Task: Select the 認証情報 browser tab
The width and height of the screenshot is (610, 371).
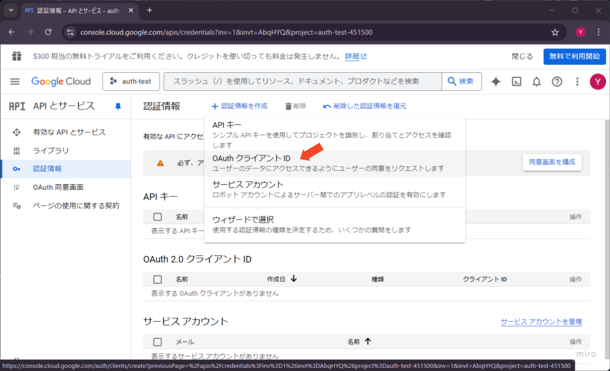Action: tap(81, 10)
